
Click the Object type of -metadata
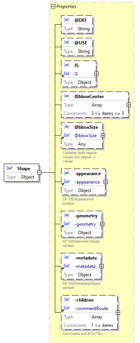[x=84, y=275]
